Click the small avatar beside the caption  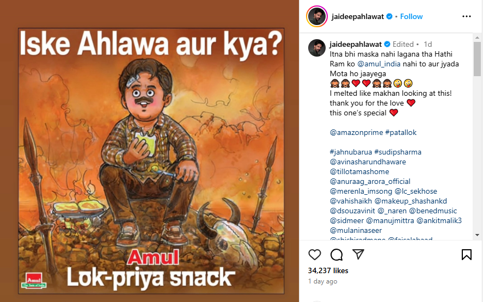[317, 48]
